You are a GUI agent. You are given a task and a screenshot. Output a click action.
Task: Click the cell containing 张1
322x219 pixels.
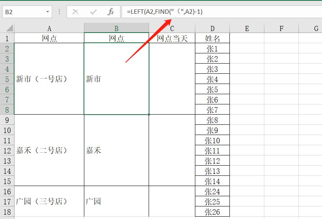tap(212, 49)
